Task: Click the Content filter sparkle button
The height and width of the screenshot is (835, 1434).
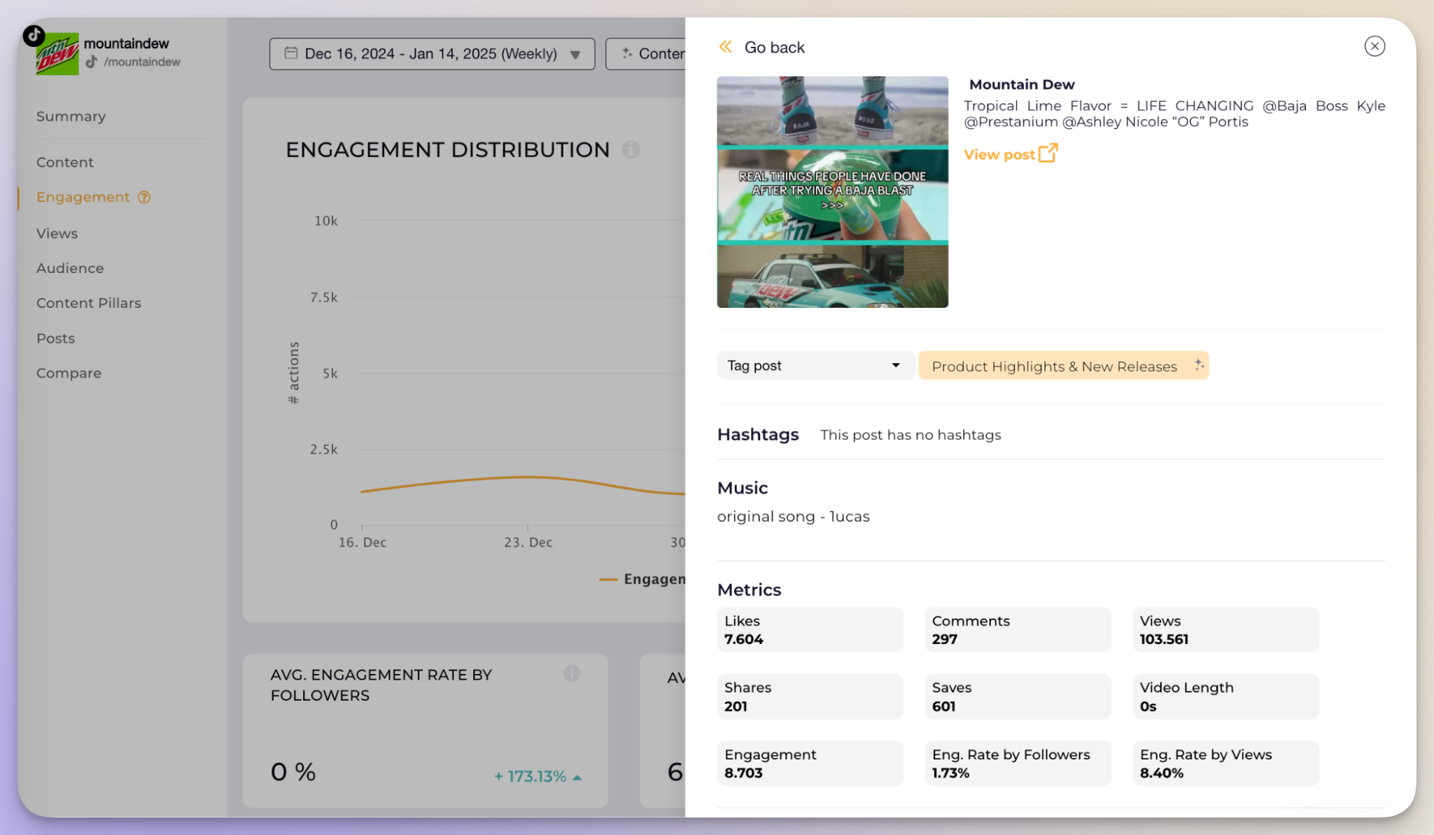Action: coord(645,54)
